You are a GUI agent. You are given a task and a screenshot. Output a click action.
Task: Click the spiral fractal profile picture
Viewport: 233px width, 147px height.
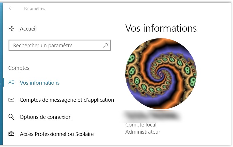(x=161, y=73)
